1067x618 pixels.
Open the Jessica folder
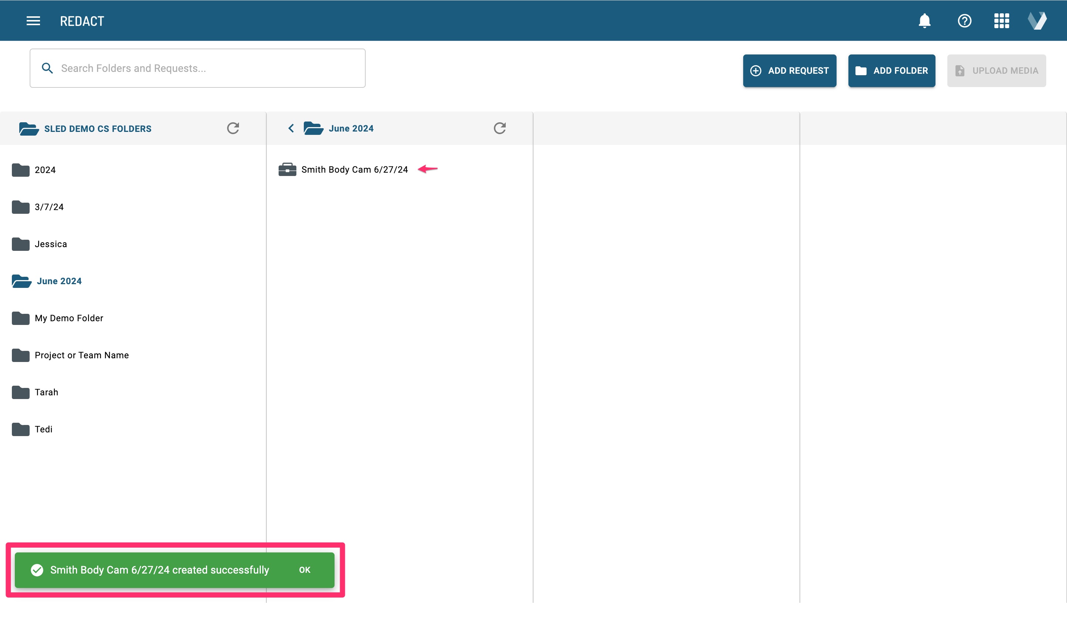tap(50, 244)
